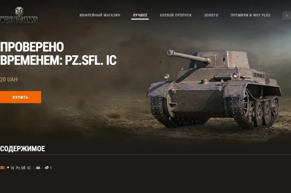Click the garage slot icon
The height and width of the screenshot is (193, 291).
click(x=47, y=168)
